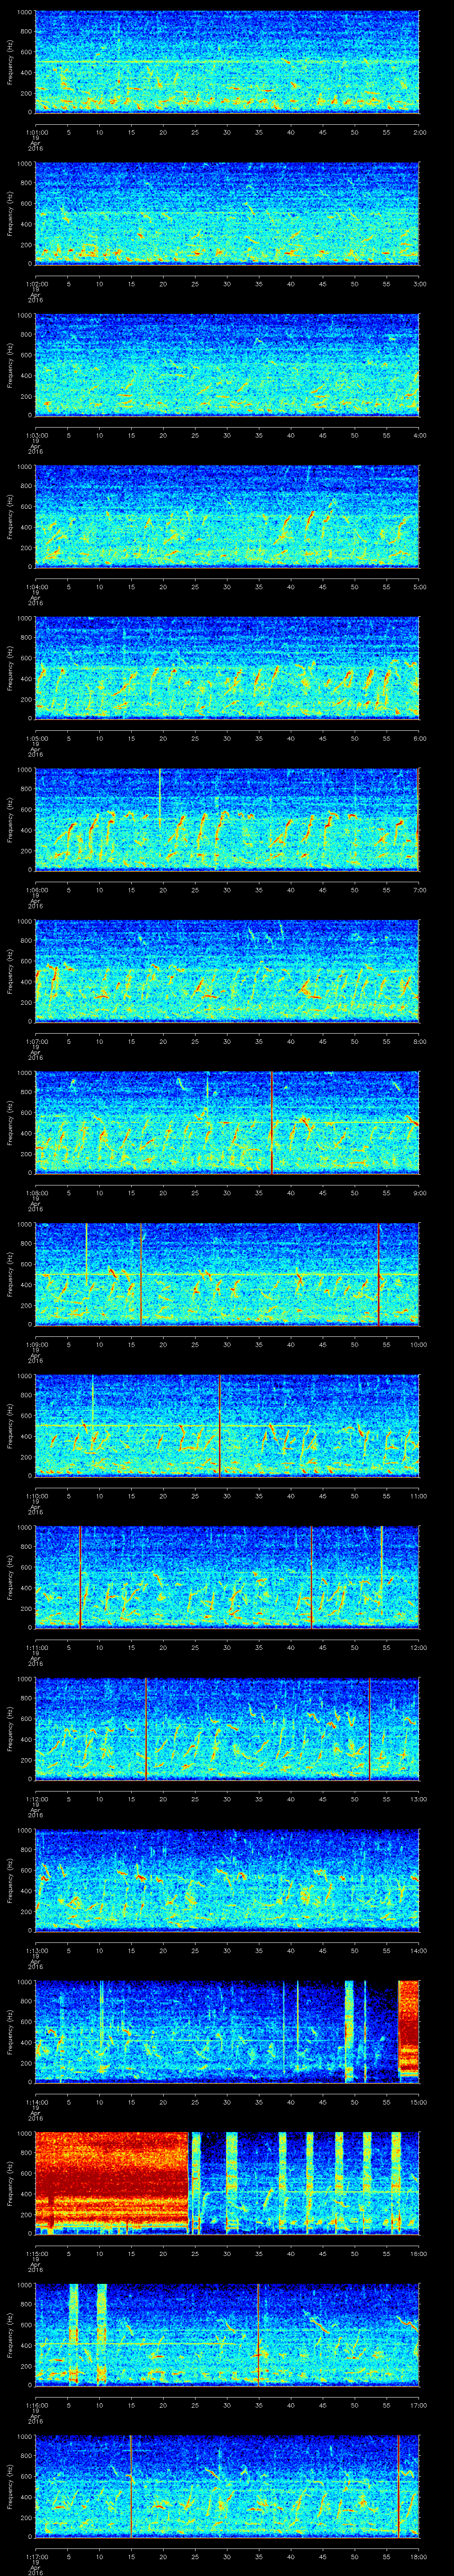Open the spectrogram panel starting at 1:06:00
Viewport: 454px width, 2576px height.
227,819
